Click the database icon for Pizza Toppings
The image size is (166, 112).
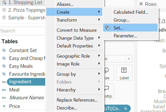click(4, 10)
